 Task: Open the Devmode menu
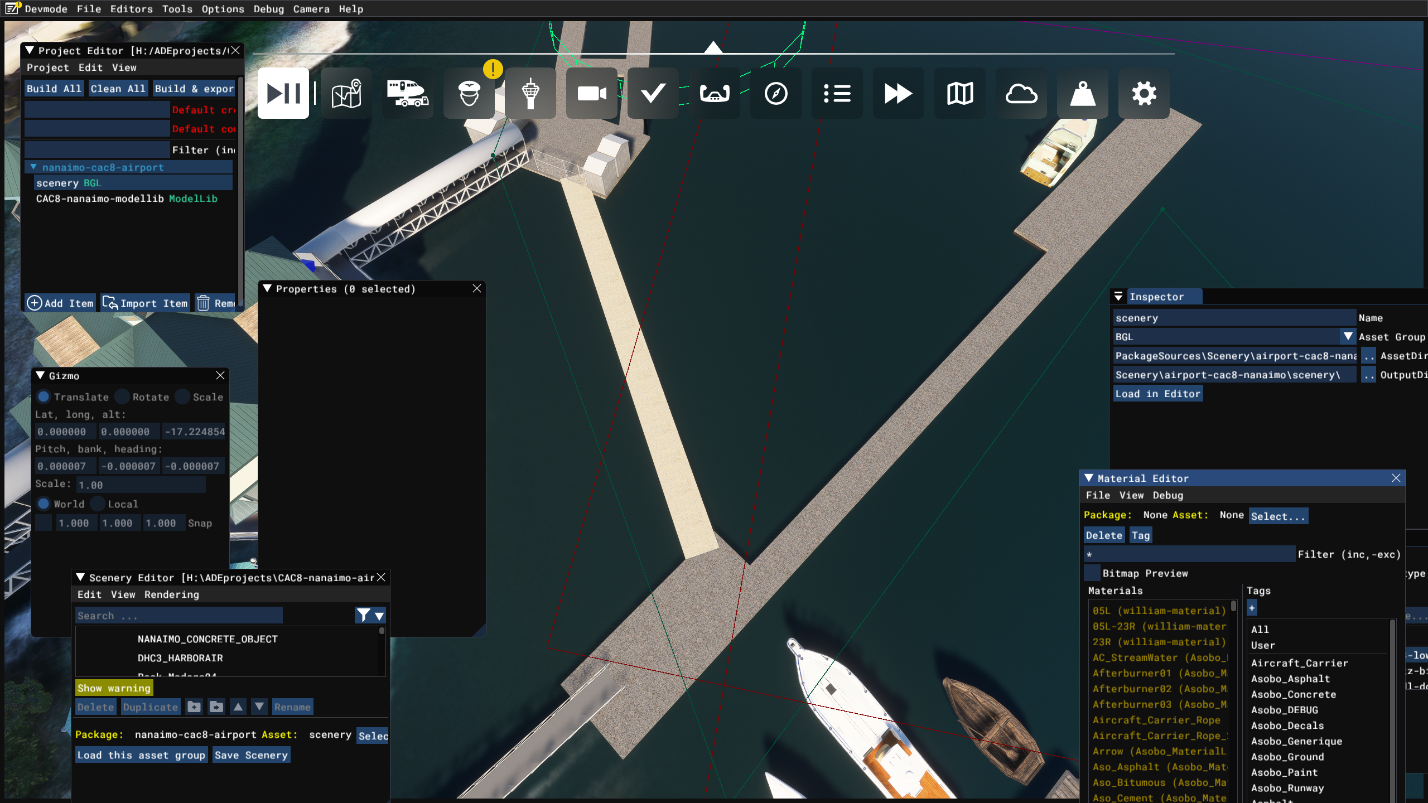click(46, 9)
